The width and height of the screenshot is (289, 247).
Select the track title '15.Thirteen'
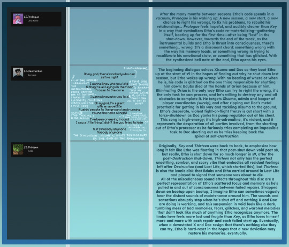coord(31,147)
